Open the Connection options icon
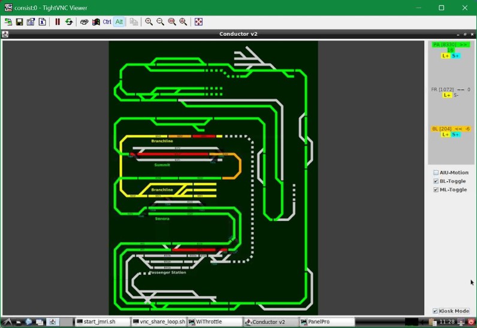The height and width of the screenshot is (328, 477). click(x=31, y=22)
